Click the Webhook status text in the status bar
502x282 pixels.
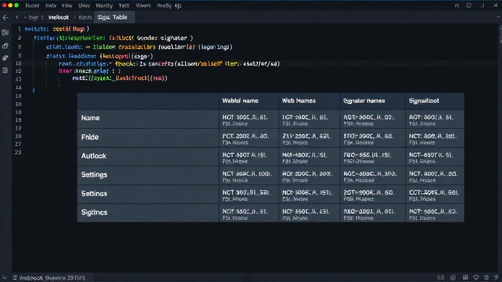52,278
